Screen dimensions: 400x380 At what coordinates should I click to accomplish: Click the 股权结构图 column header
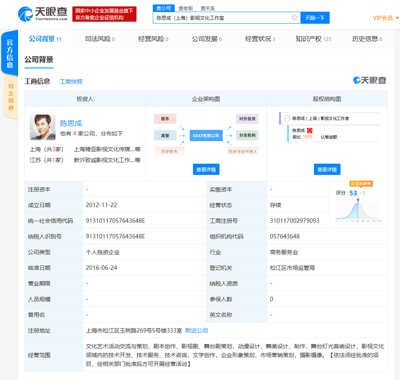click(327, 99)
